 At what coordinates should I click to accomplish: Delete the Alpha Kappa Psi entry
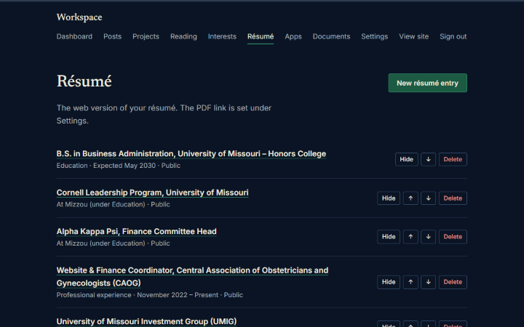(x=453, y=237)
